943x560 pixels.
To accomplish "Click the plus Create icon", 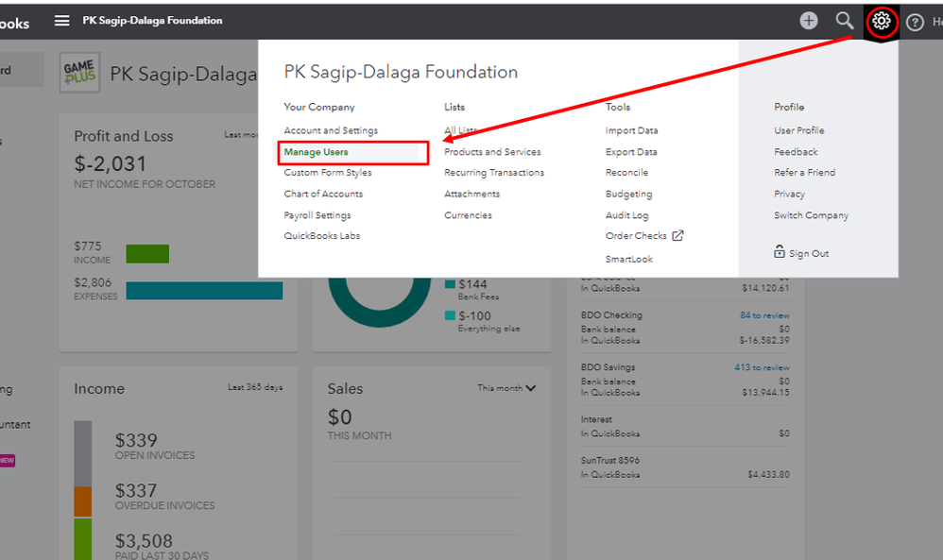I will pyautogui.click(x=809, y=21).
